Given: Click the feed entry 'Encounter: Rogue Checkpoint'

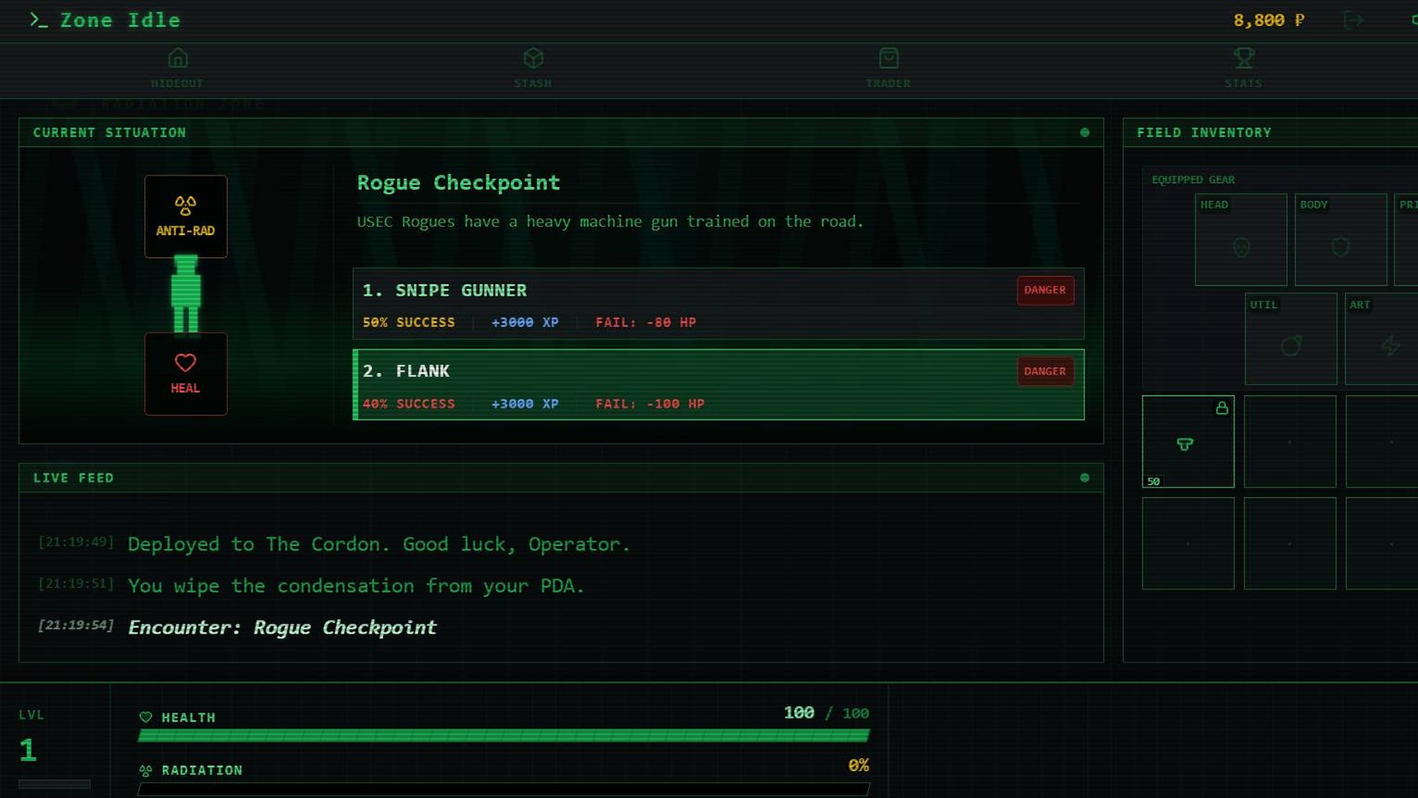Looking at the screenshot, I should coord(282,627).
